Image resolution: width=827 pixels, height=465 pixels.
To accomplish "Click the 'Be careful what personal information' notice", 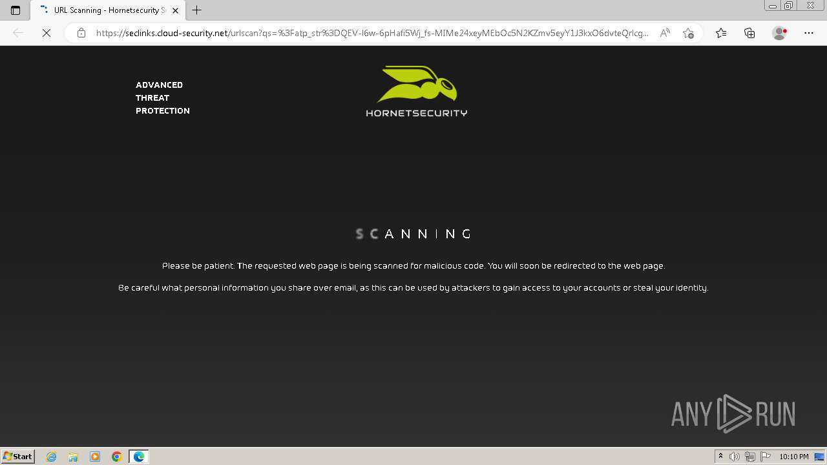I will tap(413, 287).
